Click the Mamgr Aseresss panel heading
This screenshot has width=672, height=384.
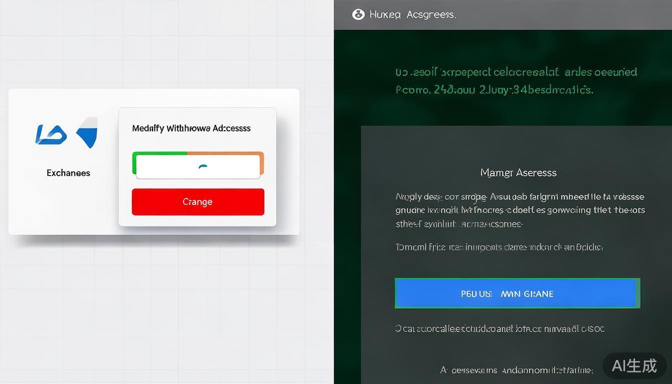pyautogui.click(x=518, y=172)
